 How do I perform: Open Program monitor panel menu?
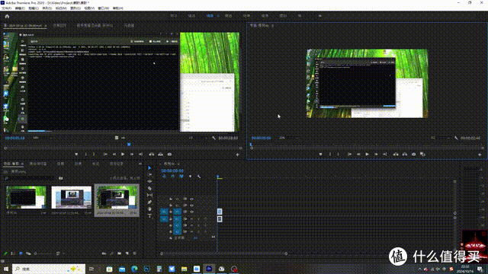[x=273, y=26]
